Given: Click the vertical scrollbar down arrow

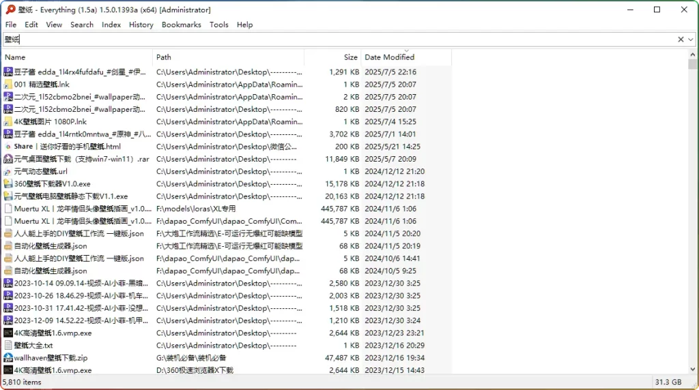Looking at the screenshot, I should point(692,369).
